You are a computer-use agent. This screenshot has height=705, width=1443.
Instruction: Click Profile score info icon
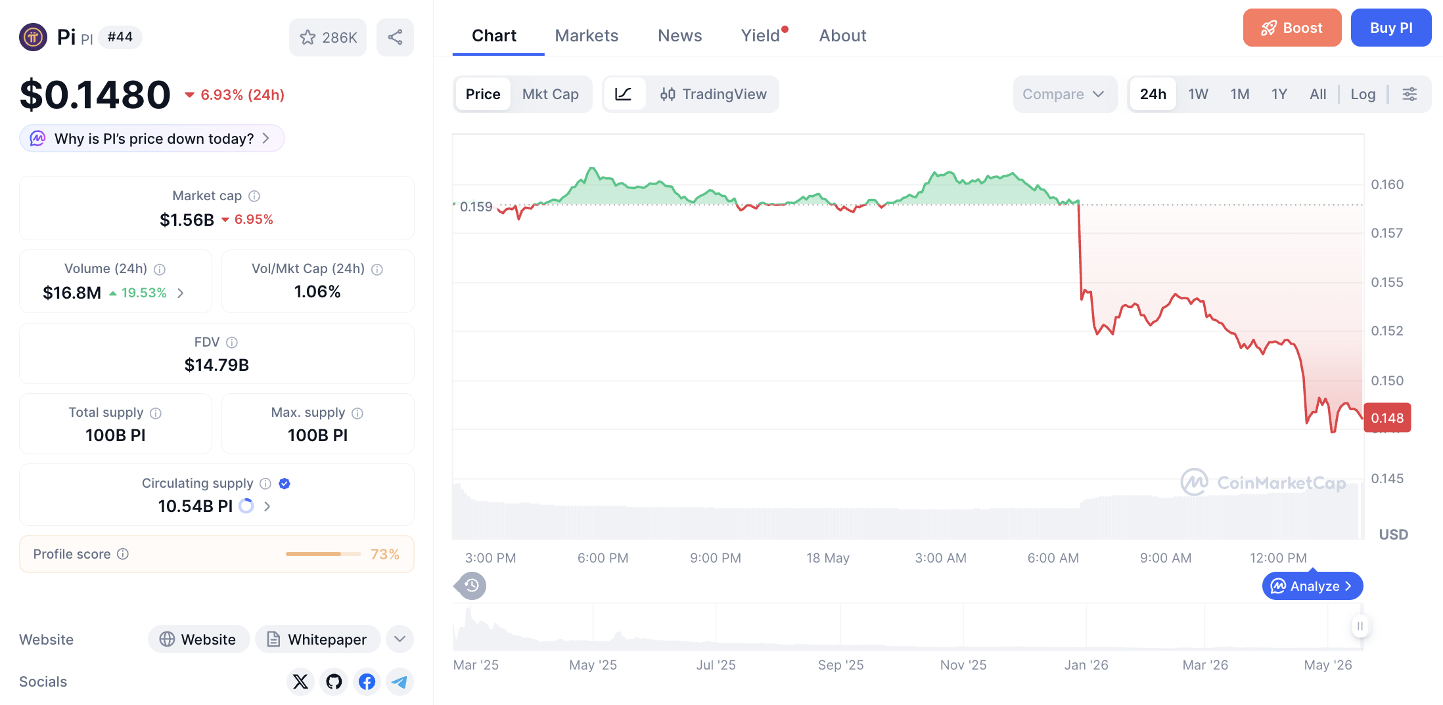click(123, 554)
